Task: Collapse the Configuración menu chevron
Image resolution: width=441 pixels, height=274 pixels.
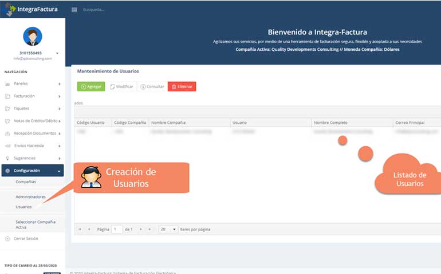Action: coord(59,171)
